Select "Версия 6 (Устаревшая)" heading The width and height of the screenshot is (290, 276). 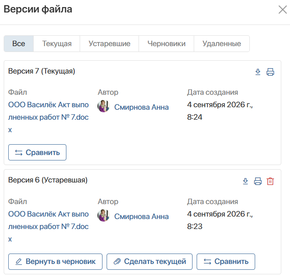coord(48,180)
